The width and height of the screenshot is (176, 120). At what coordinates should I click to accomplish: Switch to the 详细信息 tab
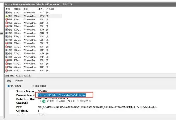pyautogui.click(x=19, y=81)
